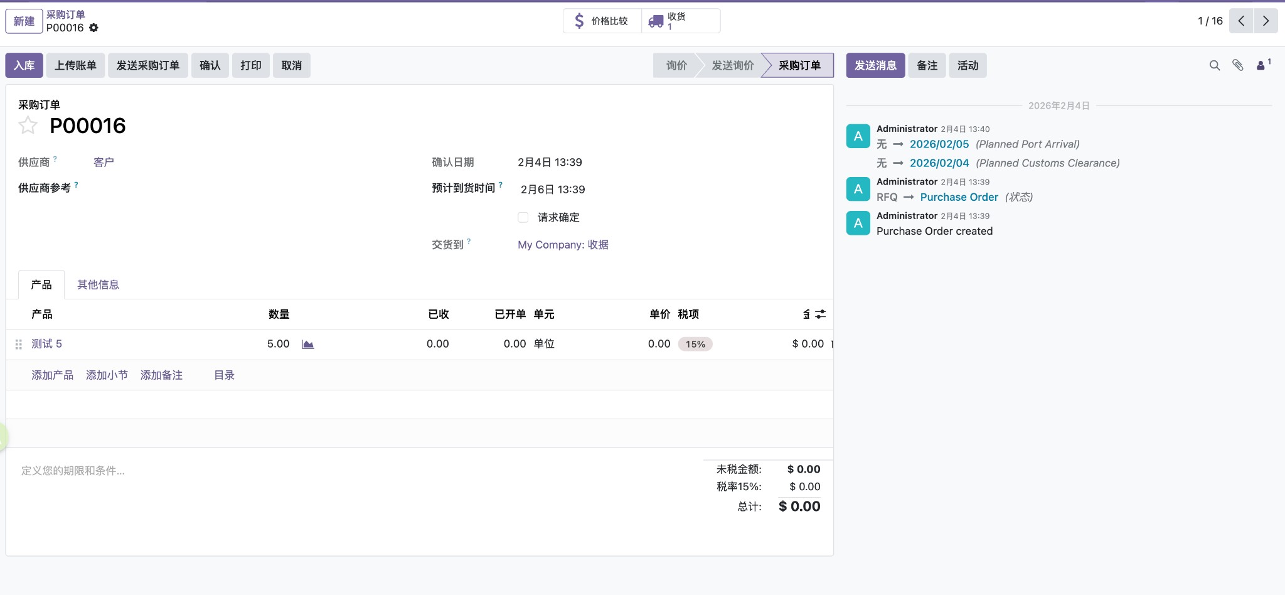
Task: Click the 预计到货时间 date 2月6日 13:39
Action: click(553, 190)
